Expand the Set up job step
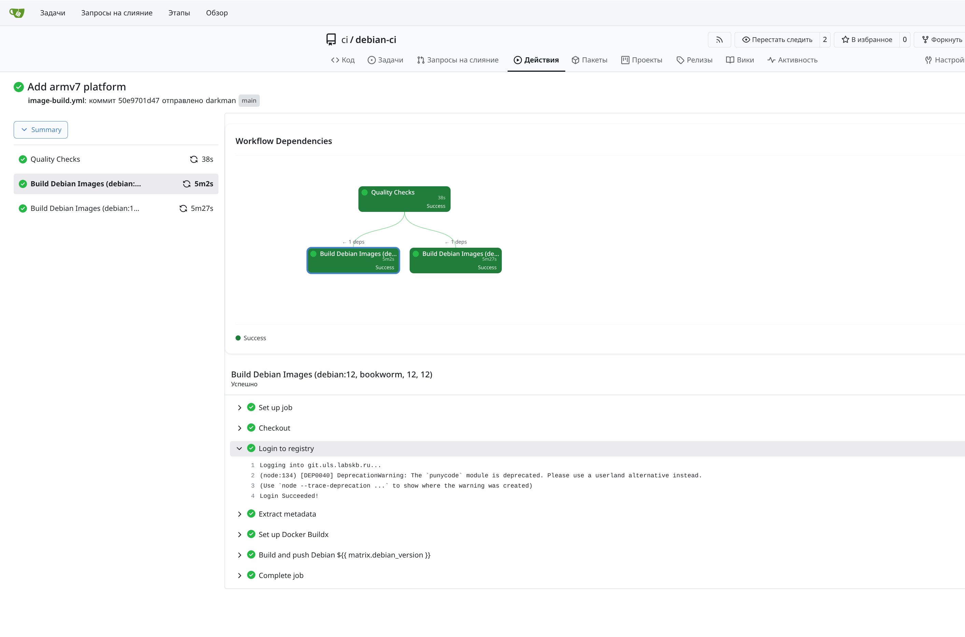Viewport: 965px width, 637px height. [275, 407]
